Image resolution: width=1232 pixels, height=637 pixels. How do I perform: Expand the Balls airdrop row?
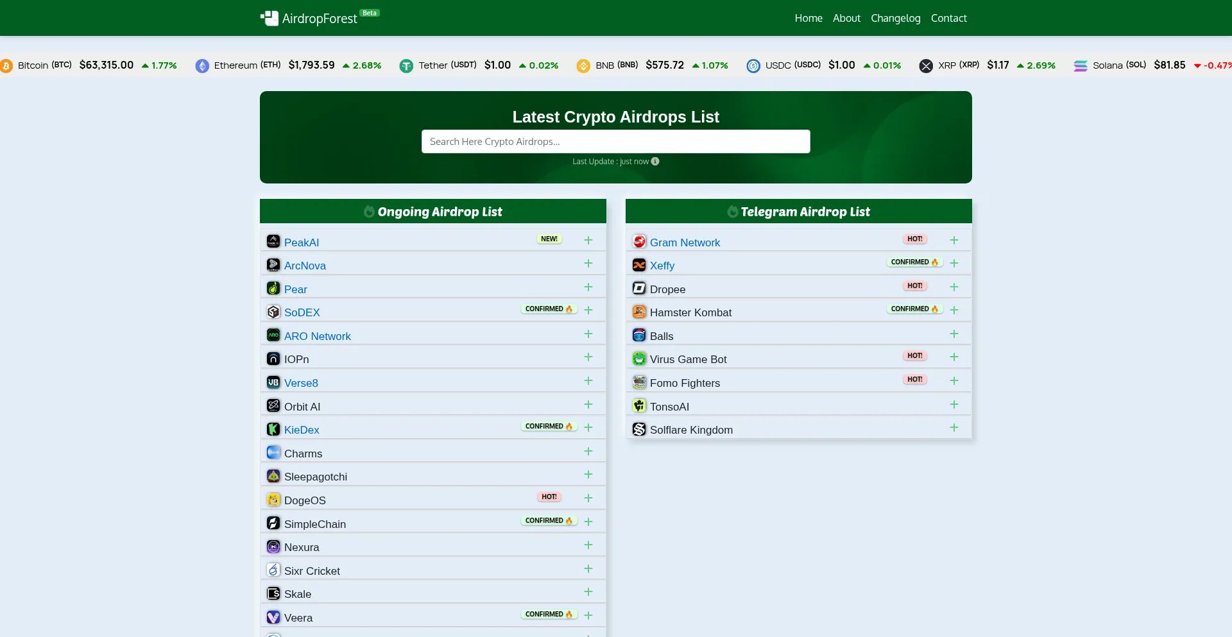tap(954, 334)
